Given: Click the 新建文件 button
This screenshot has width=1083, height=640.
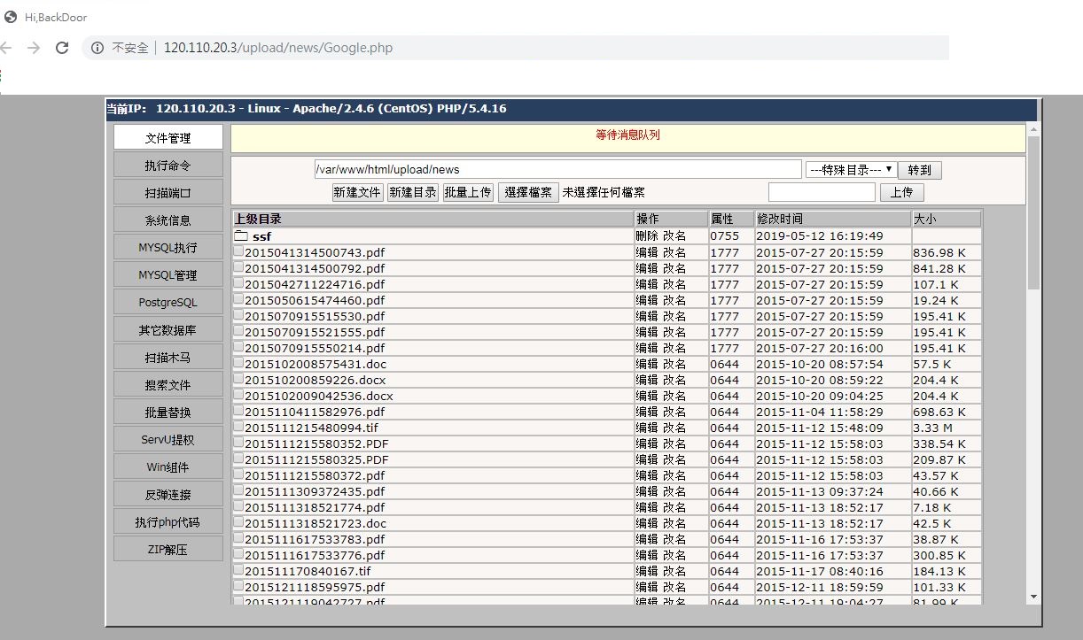Looking at the screenshot, I should [x=357, y=192].
